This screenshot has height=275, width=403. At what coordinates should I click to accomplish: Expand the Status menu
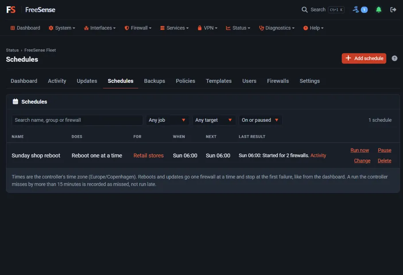click(x=238, y=28)
